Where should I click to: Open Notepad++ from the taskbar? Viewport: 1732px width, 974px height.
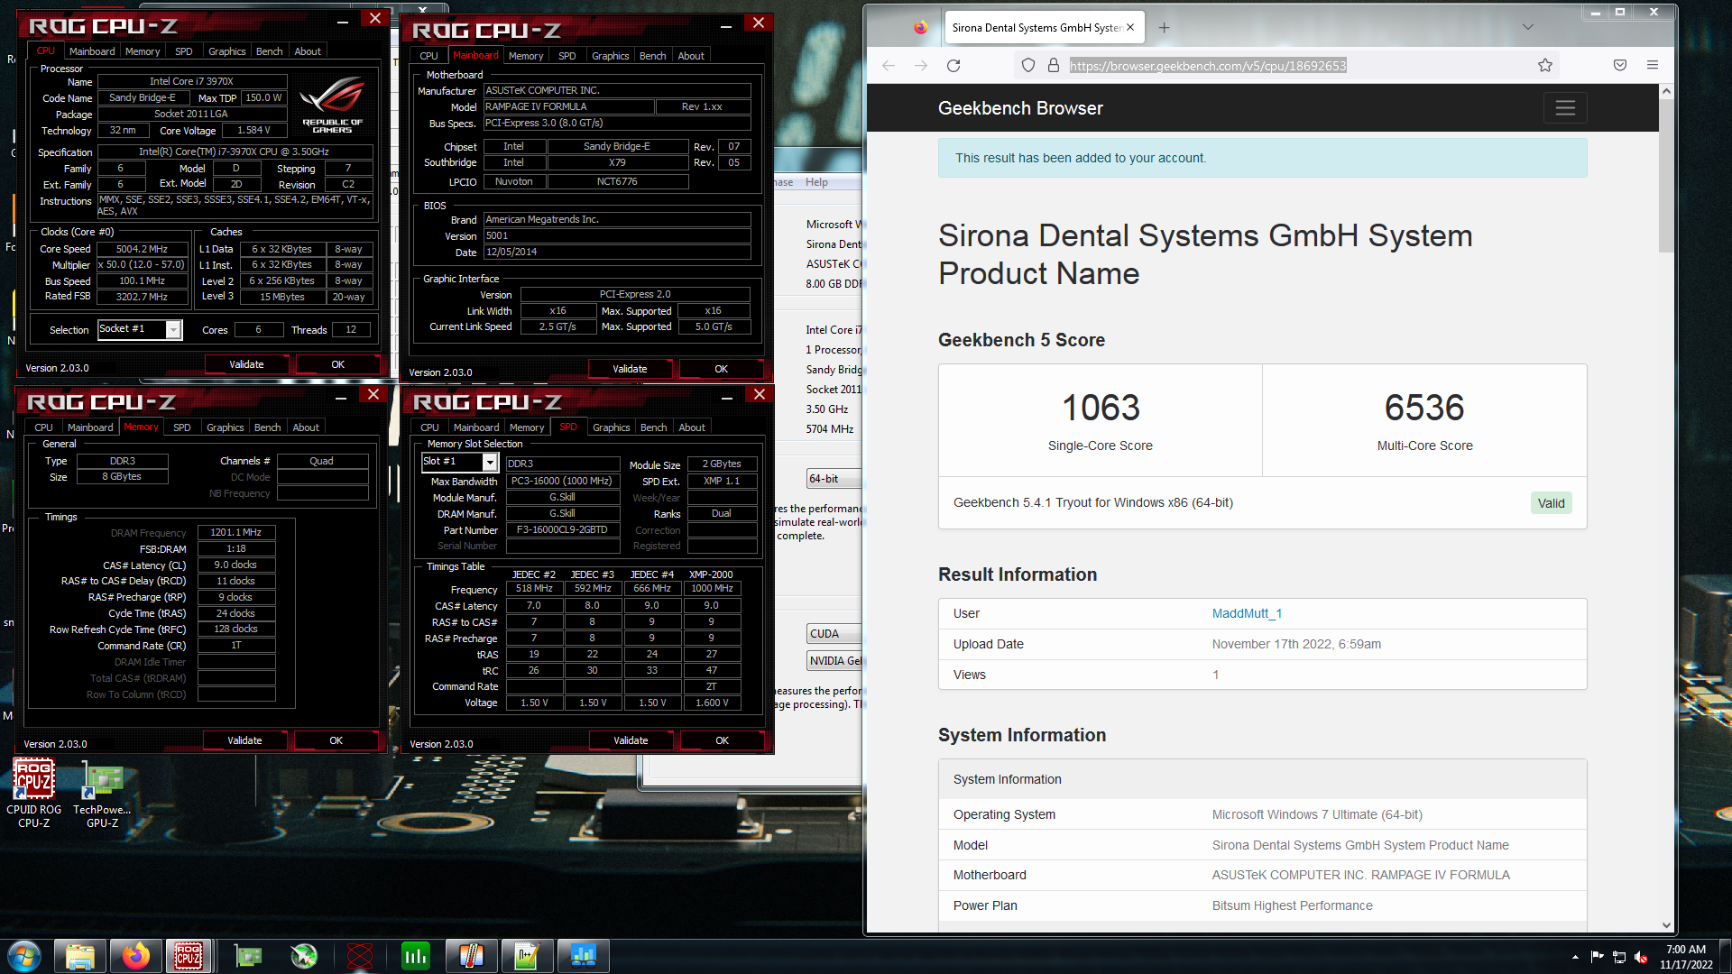(x=527, y=956)
